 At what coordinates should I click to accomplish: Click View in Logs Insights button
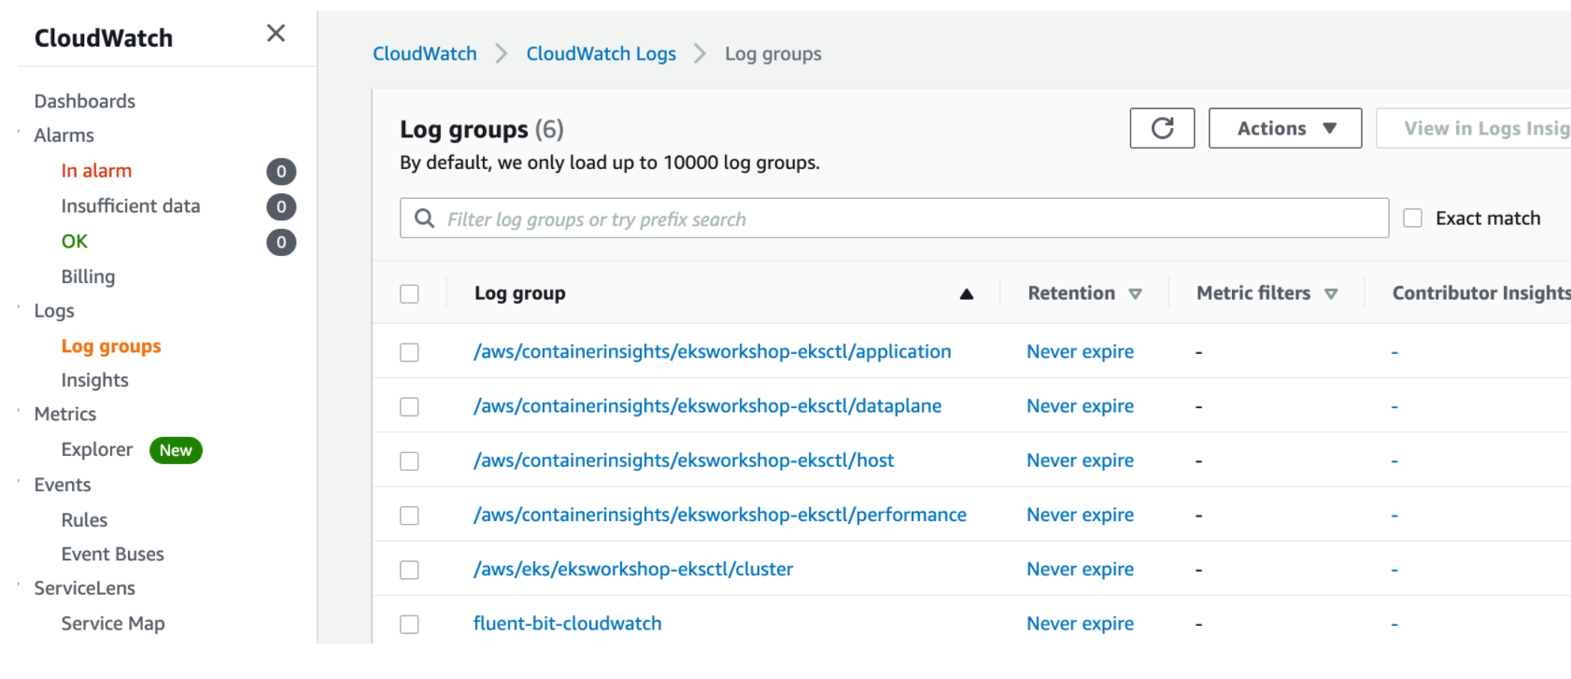(x=1474, y=128)
